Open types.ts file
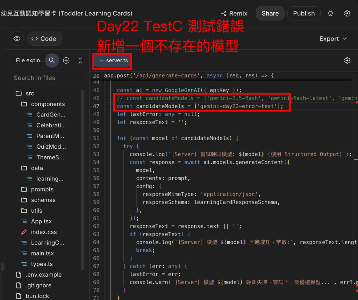This screenshot has height=300, width=358. 37,264
